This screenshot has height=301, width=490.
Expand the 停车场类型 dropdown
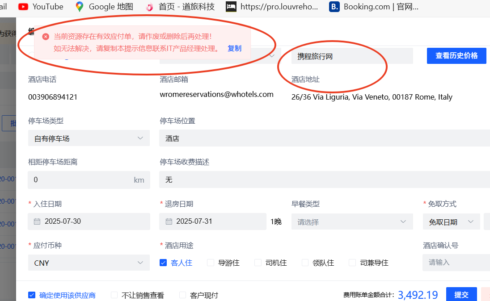click(x=89, y=138)
